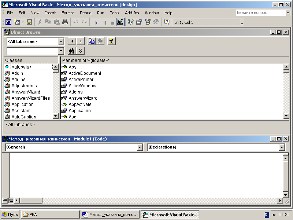Image resolution: width=293 pixels, height=220 pixels.
Task: Select AppActivate member
Action: tap(80, 104)
